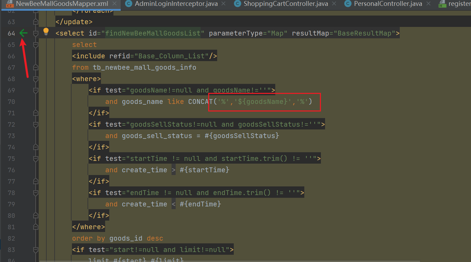The width and height of the screenshot is (471, 262).
Task: Open the PersonalController.java tab
Action: (x=388, y=4)
